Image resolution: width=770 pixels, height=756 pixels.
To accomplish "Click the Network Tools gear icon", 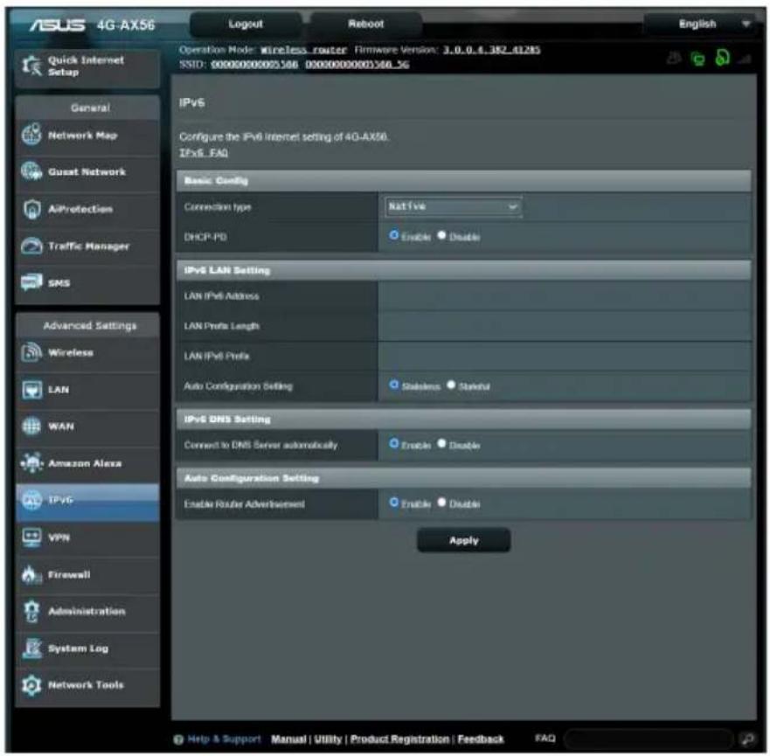I will coord(32,685).
